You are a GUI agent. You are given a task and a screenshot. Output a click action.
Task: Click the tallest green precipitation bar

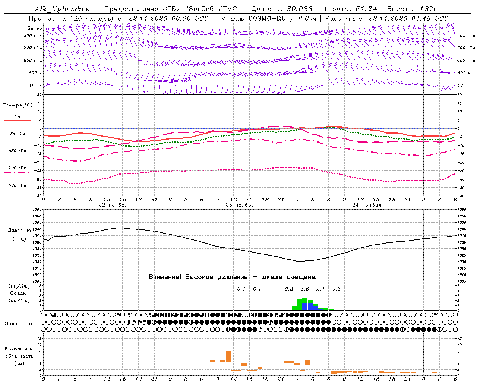click(x=304, y=304)
